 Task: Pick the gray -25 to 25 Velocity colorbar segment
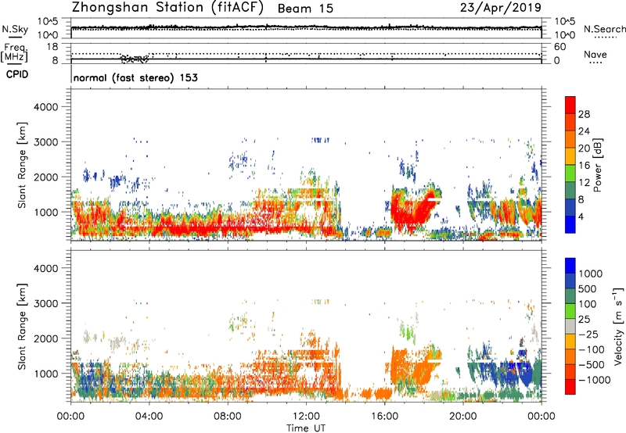click(x=570, y=327)
